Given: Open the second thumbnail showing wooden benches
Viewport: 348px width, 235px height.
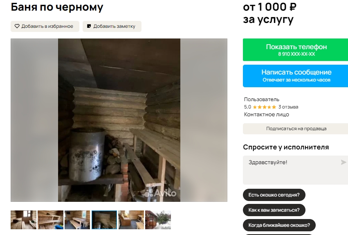Looking at the screenshot, I should pos(50,220).
